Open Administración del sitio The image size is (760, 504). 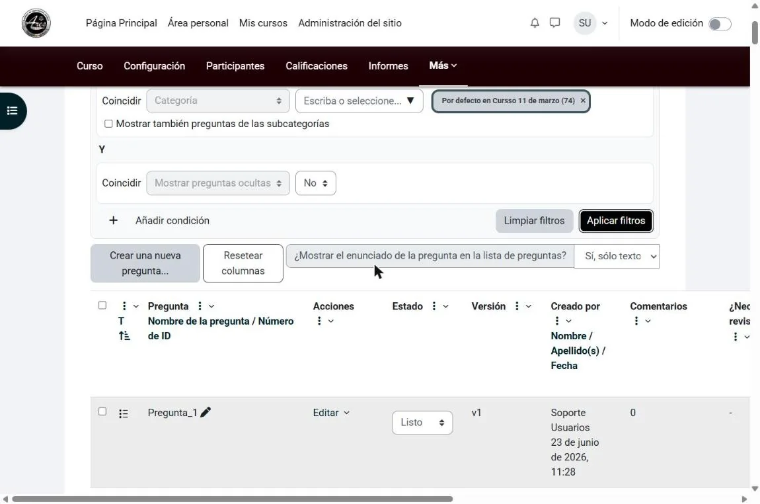tap(350, 23)
